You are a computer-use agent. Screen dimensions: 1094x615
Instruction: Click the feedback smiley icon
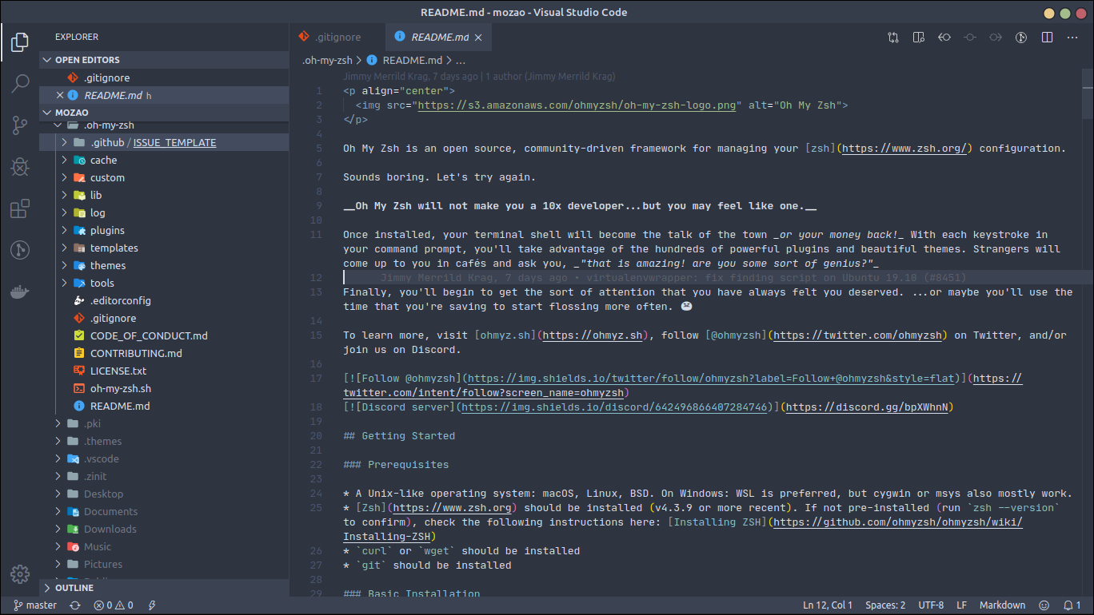[x=1044, y=605]
